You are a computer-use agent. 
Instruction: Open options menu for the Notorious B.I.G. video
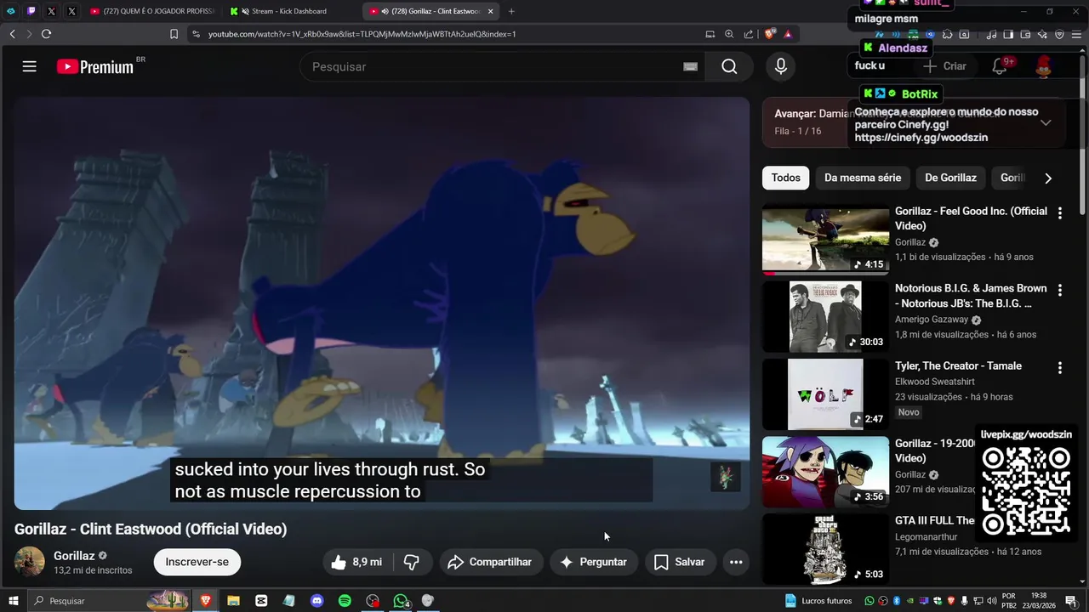point(1060,290)
